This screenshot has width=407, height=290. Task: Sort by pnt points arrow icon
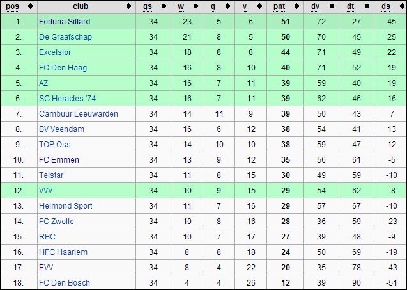pos(296,6)
